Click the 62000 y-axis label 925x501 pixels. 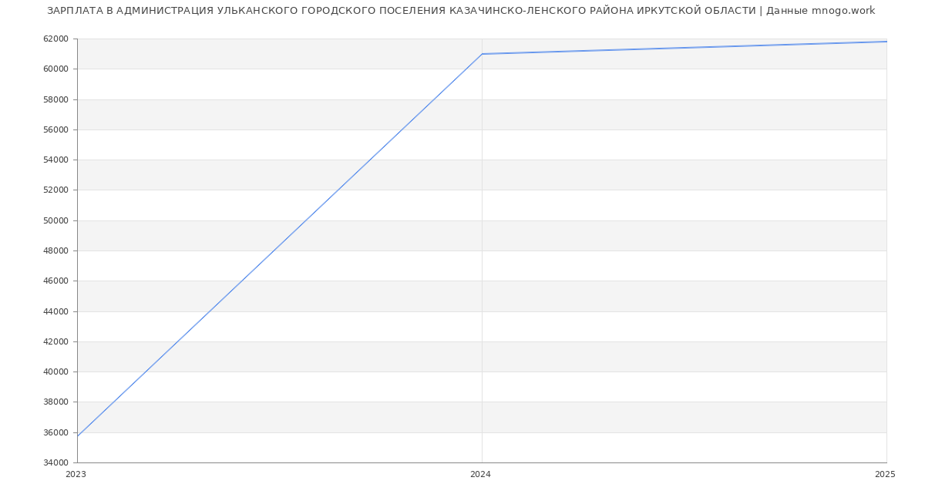(x=55, y=39)
